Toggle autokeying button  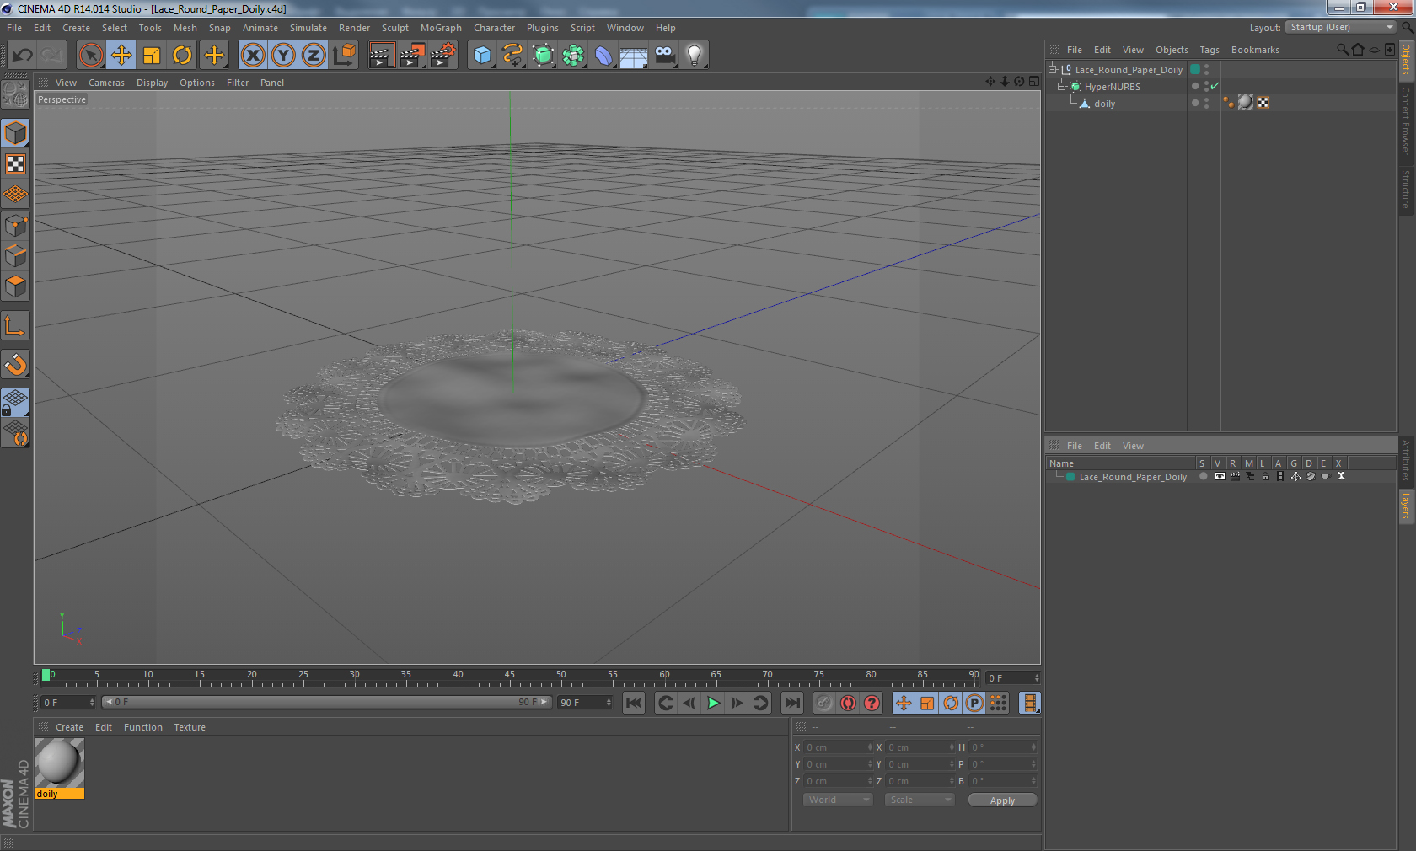coord(848,703)
